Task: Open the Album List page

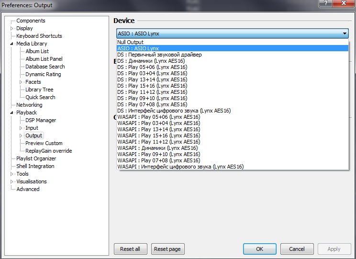Action: point(37,51)
